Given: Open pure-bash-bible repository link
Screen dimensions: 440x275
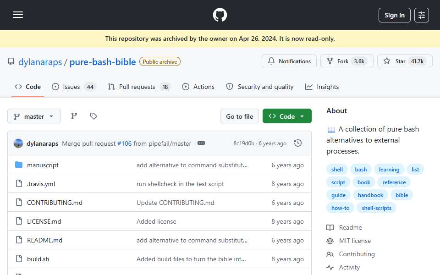Looking at the screenshot, I should (102, 62).
